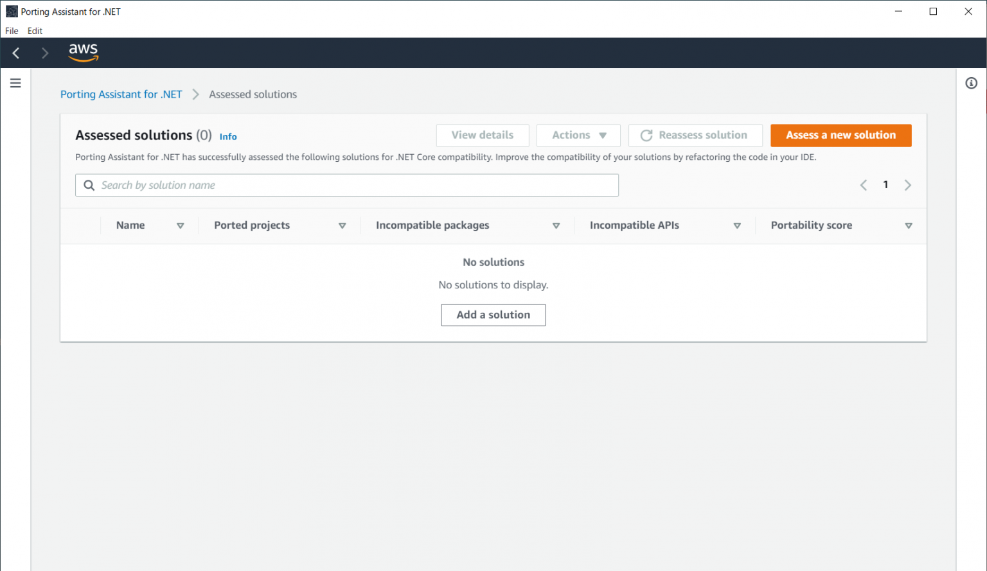Open the info panel via the circled-i icon
Image resolution: width=987 pixels, height=571 pixels.
pyautogui.click(x=971, y=83)
